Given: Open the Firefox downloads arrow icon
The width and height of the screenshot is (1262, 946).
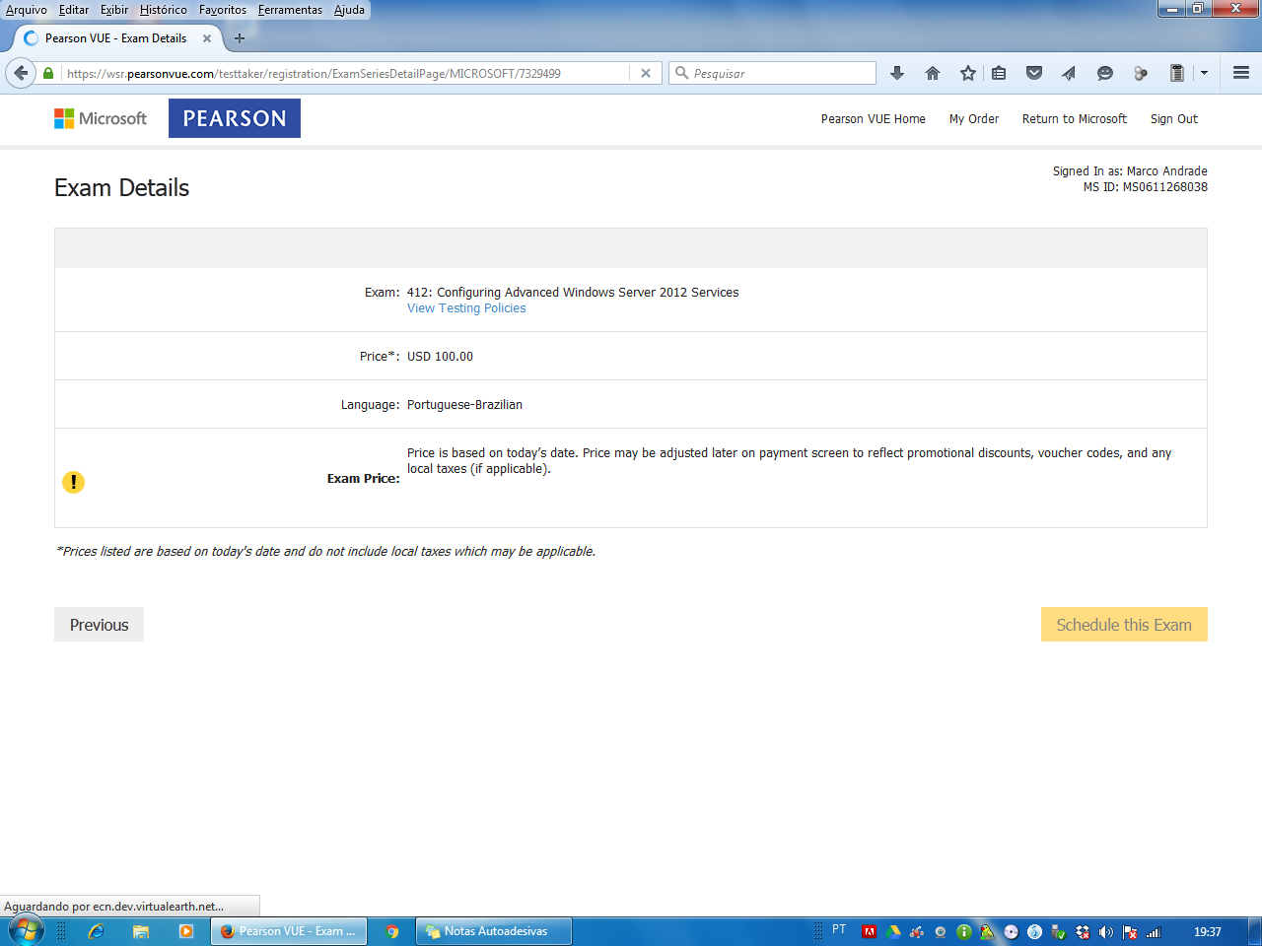Looking at the screenshot, I should coord(897,73).
